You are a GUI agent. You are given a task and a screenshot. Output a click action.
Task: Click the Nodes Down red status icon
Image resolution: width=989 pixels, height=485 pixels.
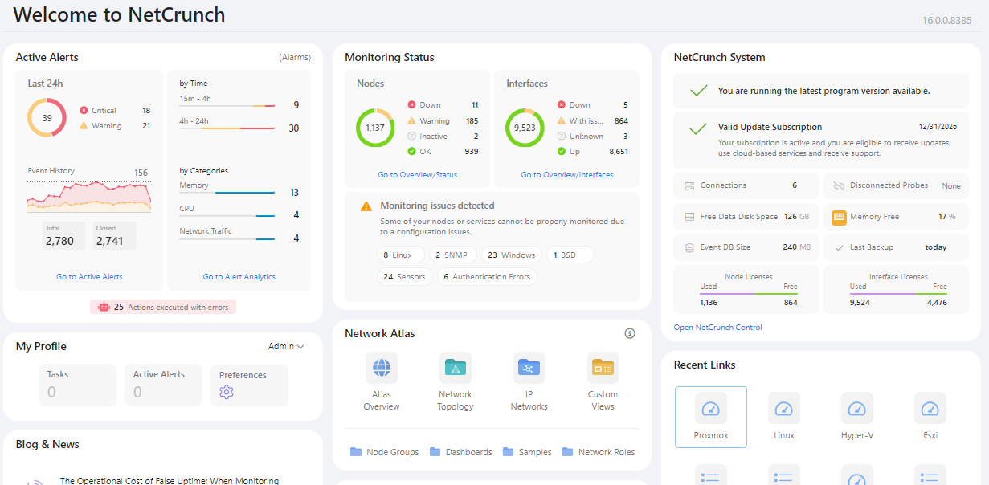coord(412,104)
